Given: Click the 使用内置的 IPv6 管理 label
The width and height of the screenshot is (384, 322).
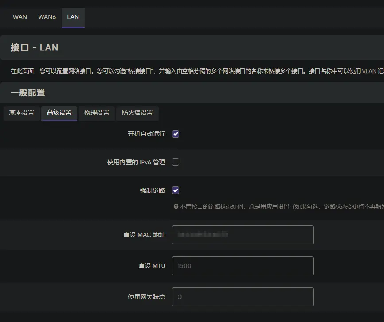Looking at the screenshot, I should (136, 163).
